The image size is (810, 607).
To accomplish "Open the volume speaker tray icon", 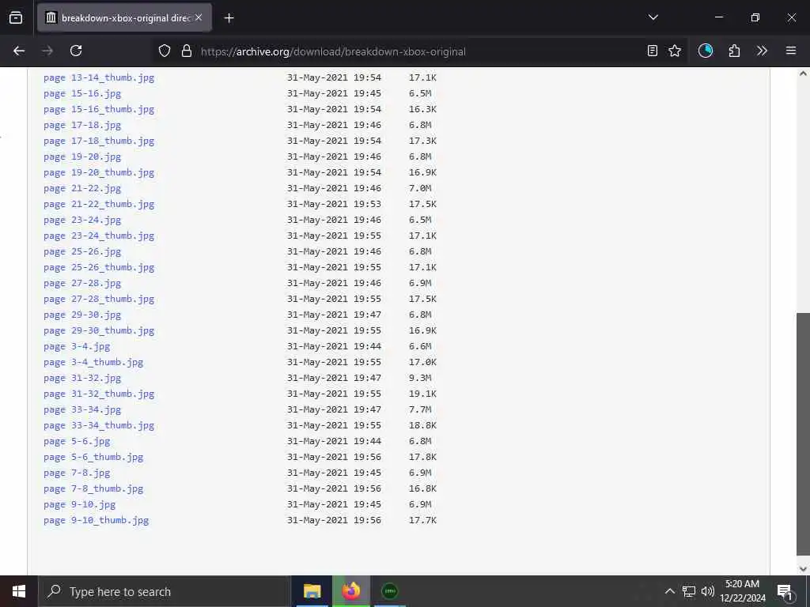I will pos(708,591).
